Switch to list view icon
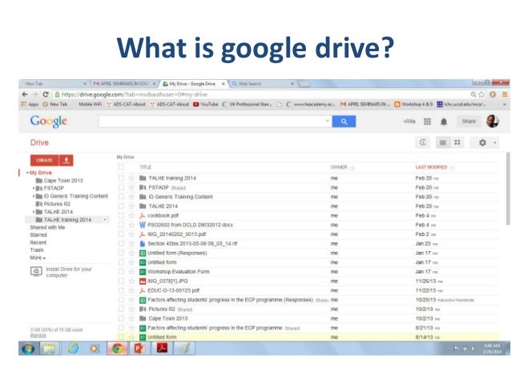Viewport: 511px width, 383px height. [443, 142]
